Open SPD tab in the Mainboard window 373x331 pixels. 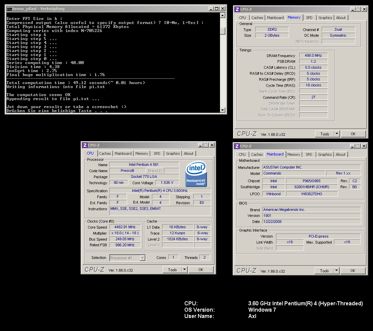[309, 154]
